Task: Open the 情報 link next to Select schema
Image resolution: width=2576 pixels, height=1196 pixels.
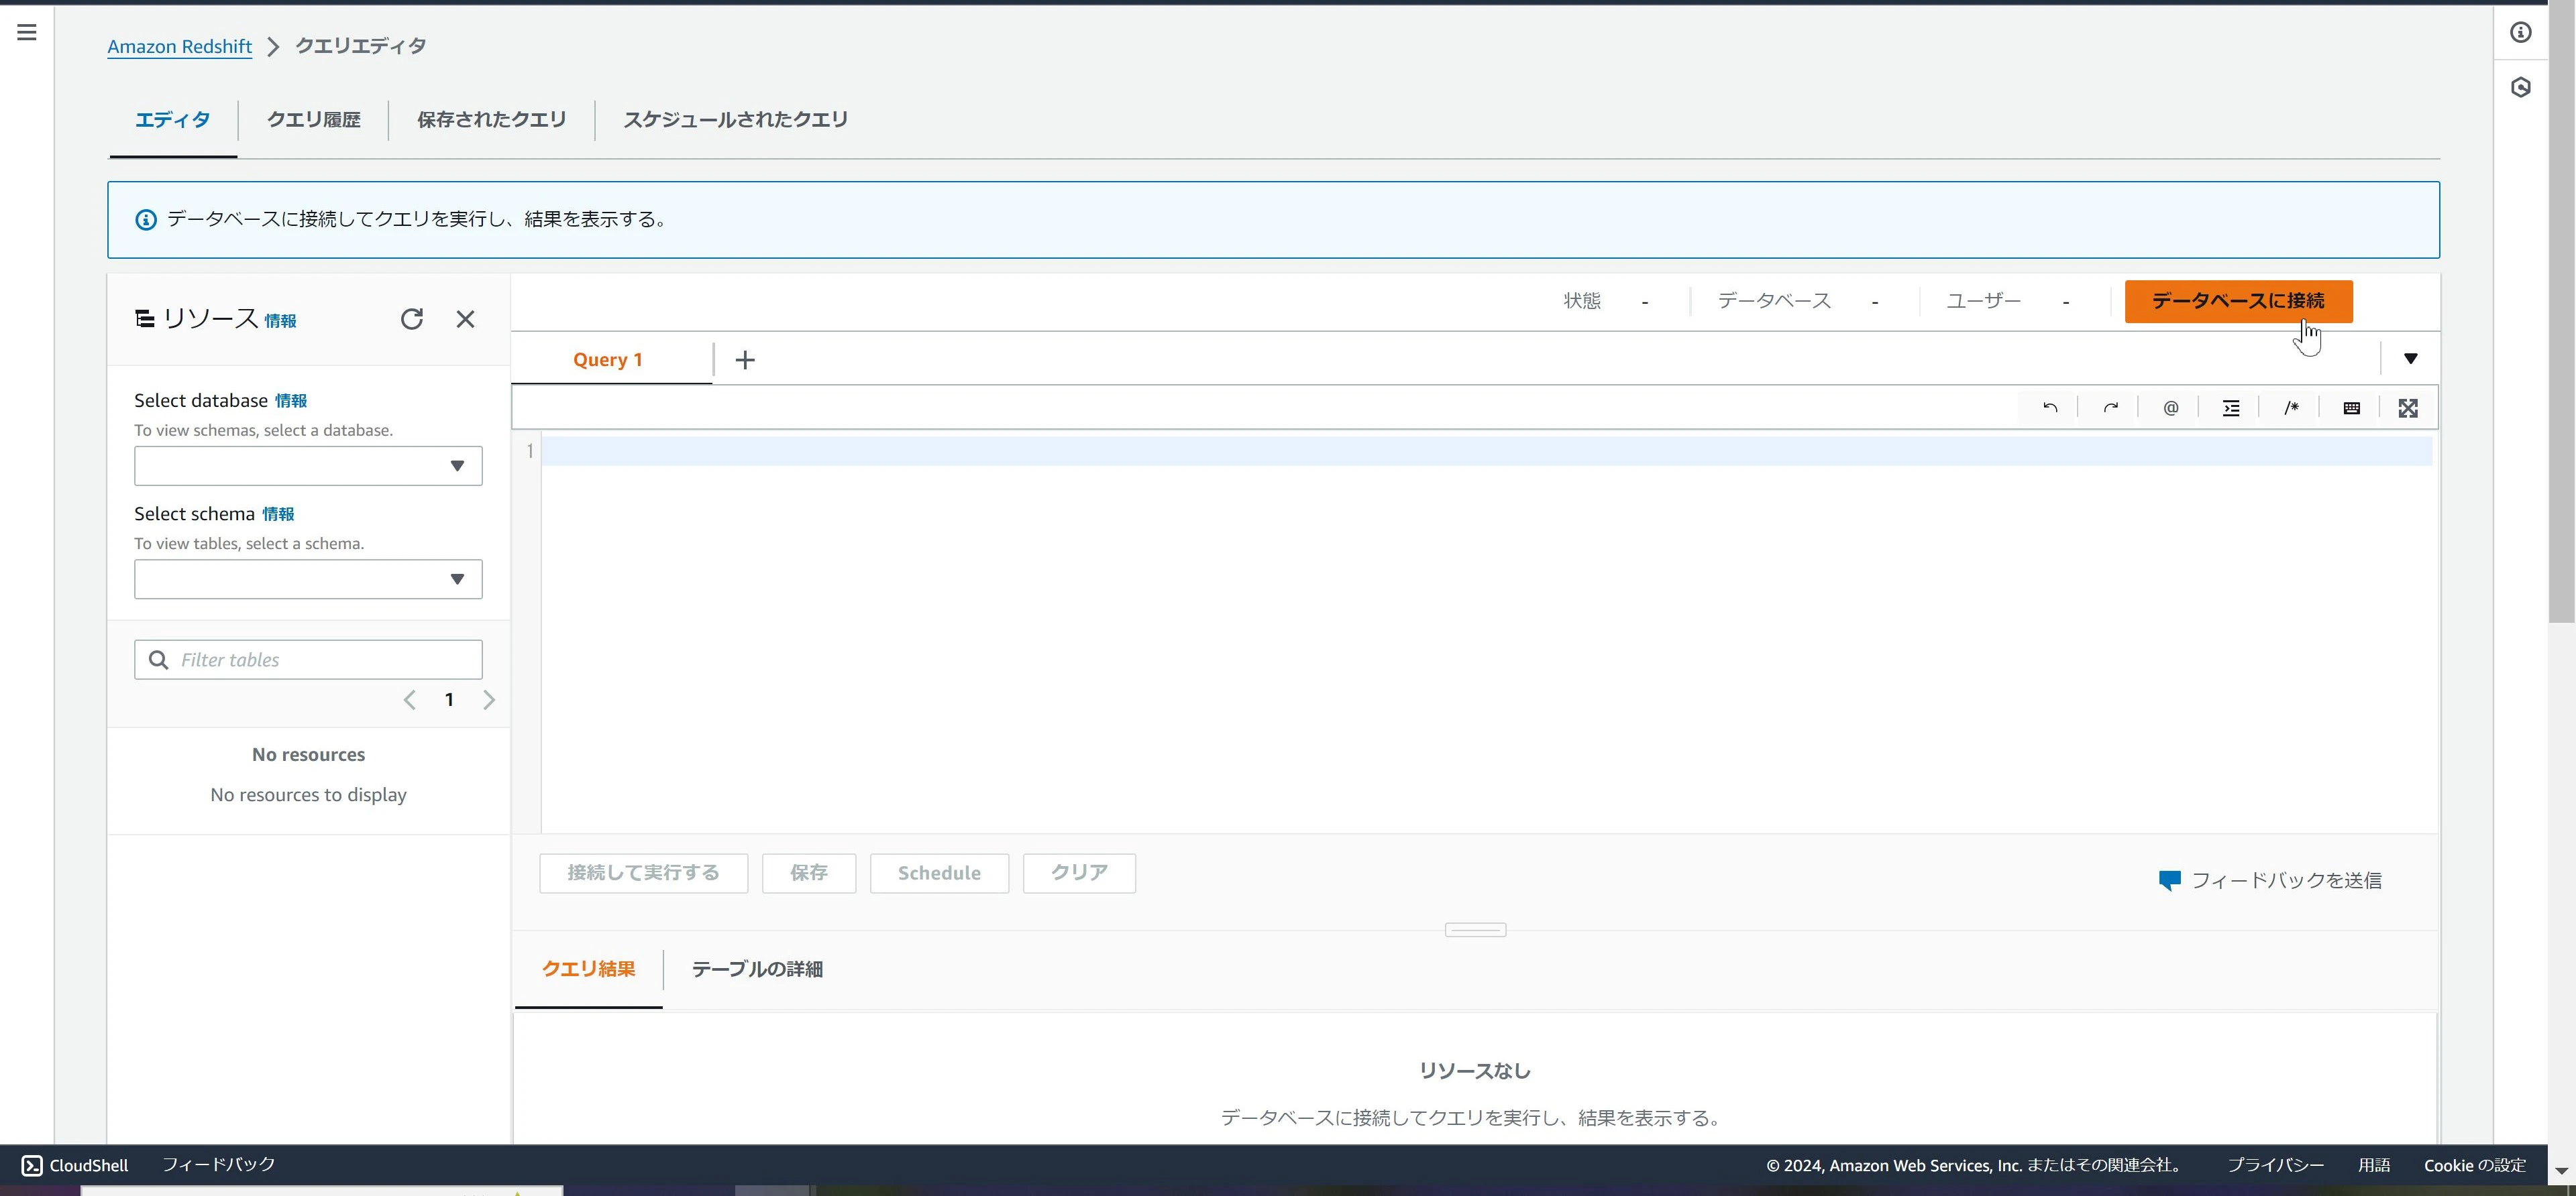Action: click(x=278, y=514)
